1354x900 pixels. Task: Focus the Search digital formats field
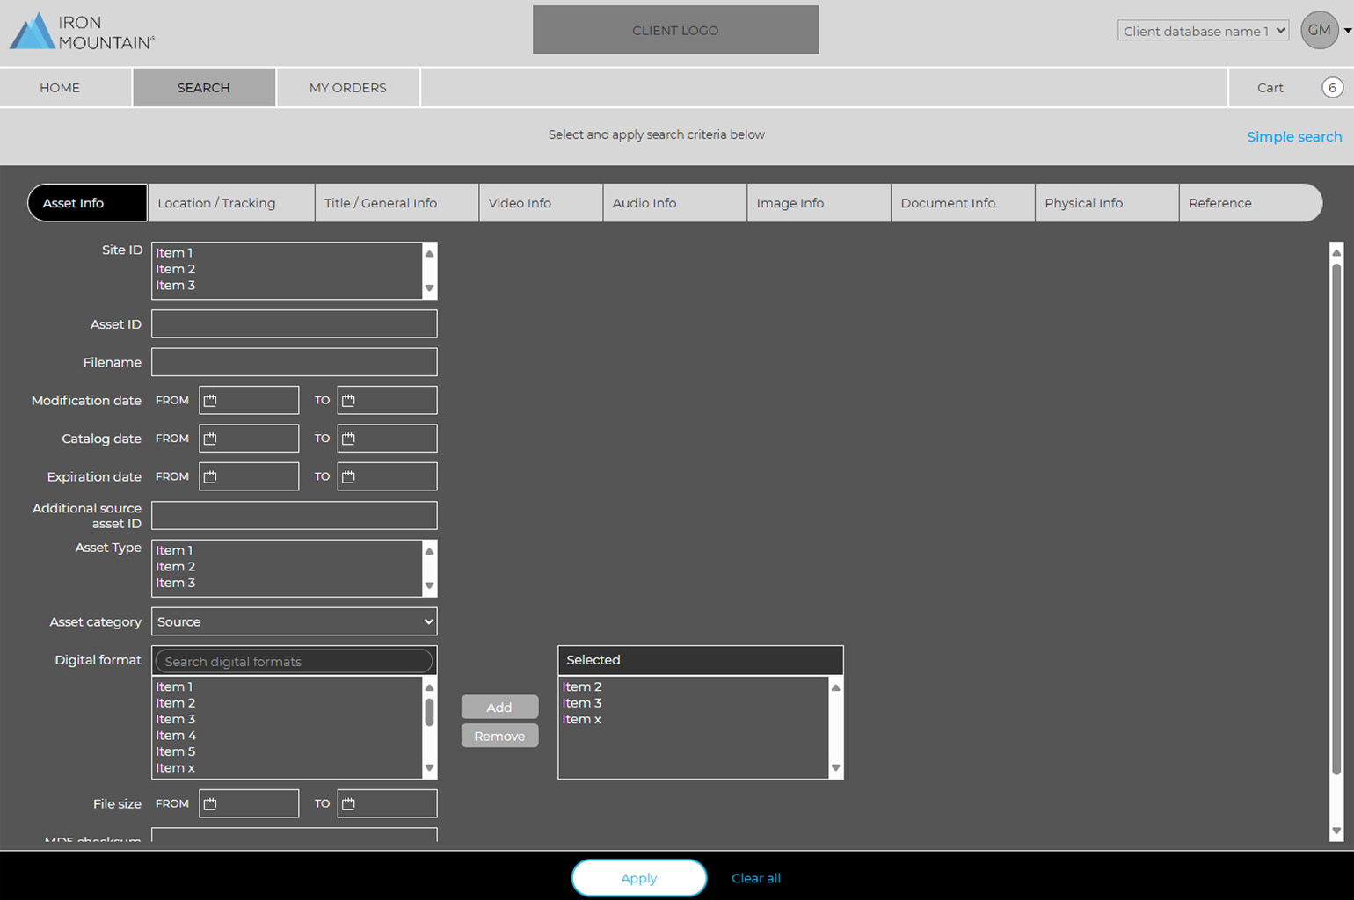294,662
